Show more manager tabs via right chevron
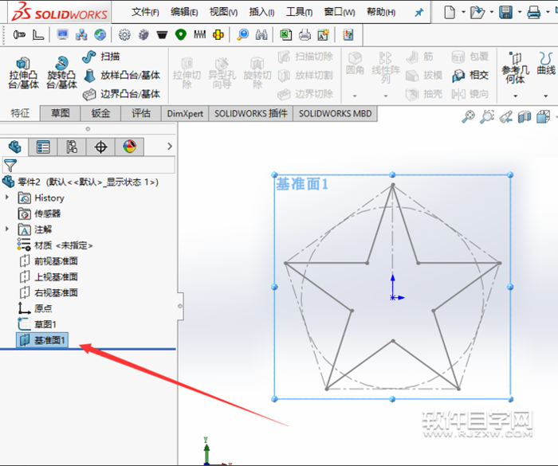The height and width of the screenshot is (466, 558). [168, 147]
